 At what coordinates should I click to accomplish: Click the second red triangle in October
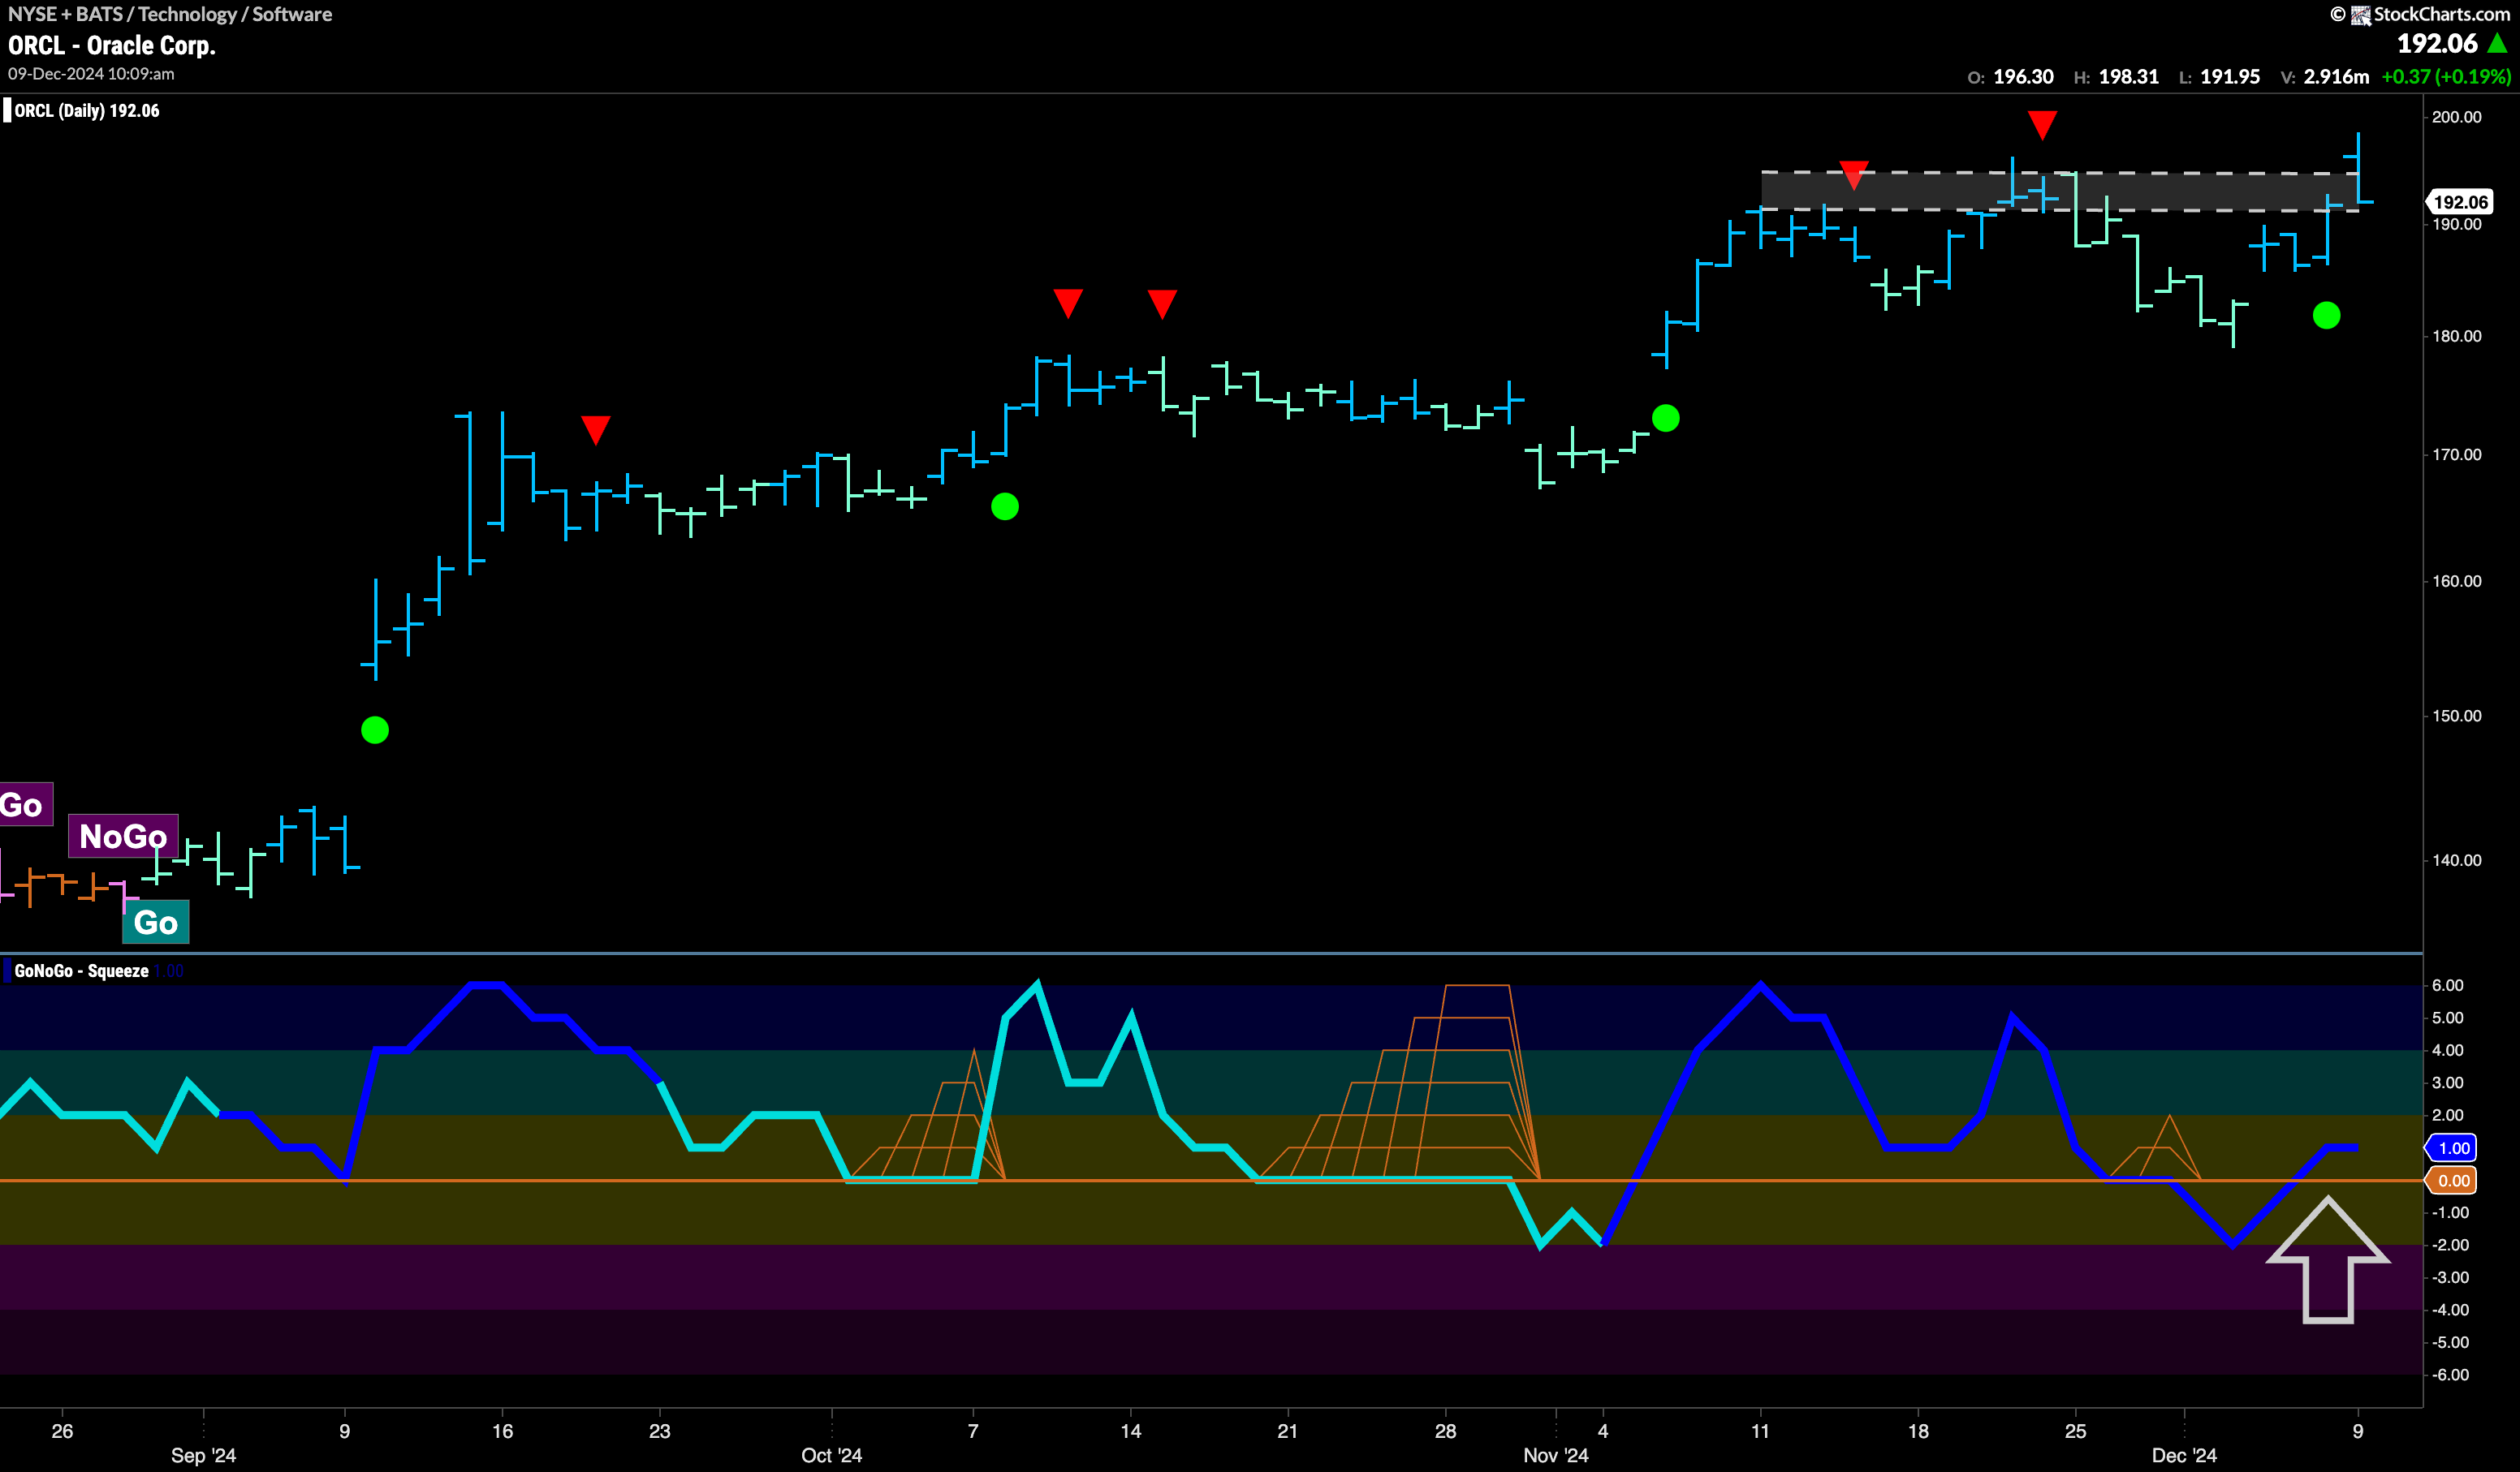pos(1162,303)
